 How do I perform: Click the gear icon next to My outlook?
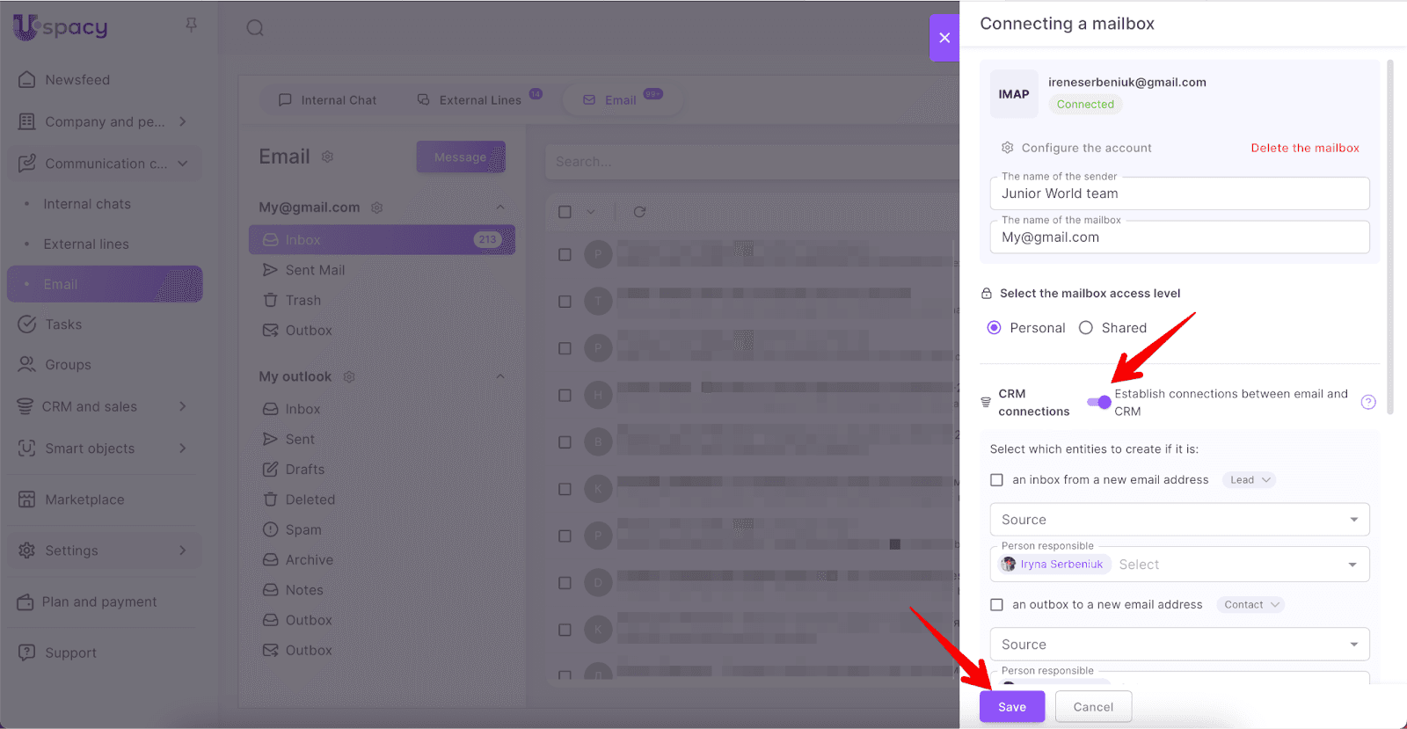point(349,376)
